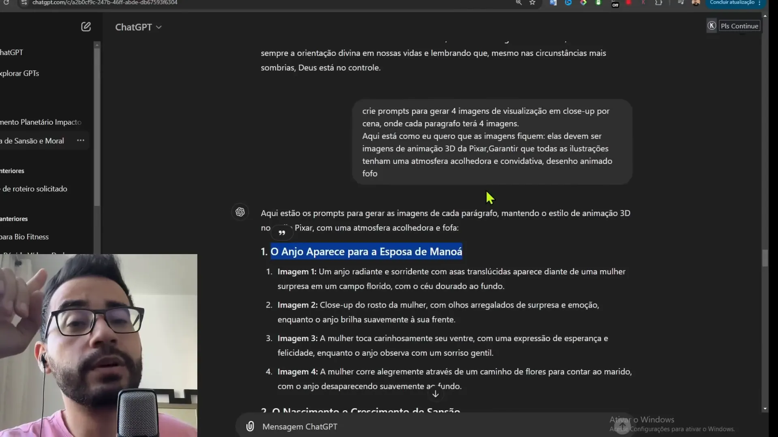Open Google Translate extension icon

[553, 3]
